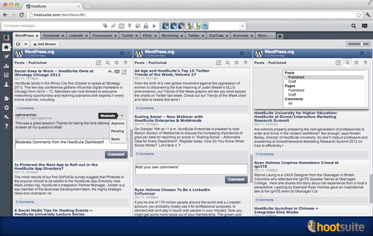
Task: Click the stream column width slider
Action: pyautogui.click(x=358, y=44)
